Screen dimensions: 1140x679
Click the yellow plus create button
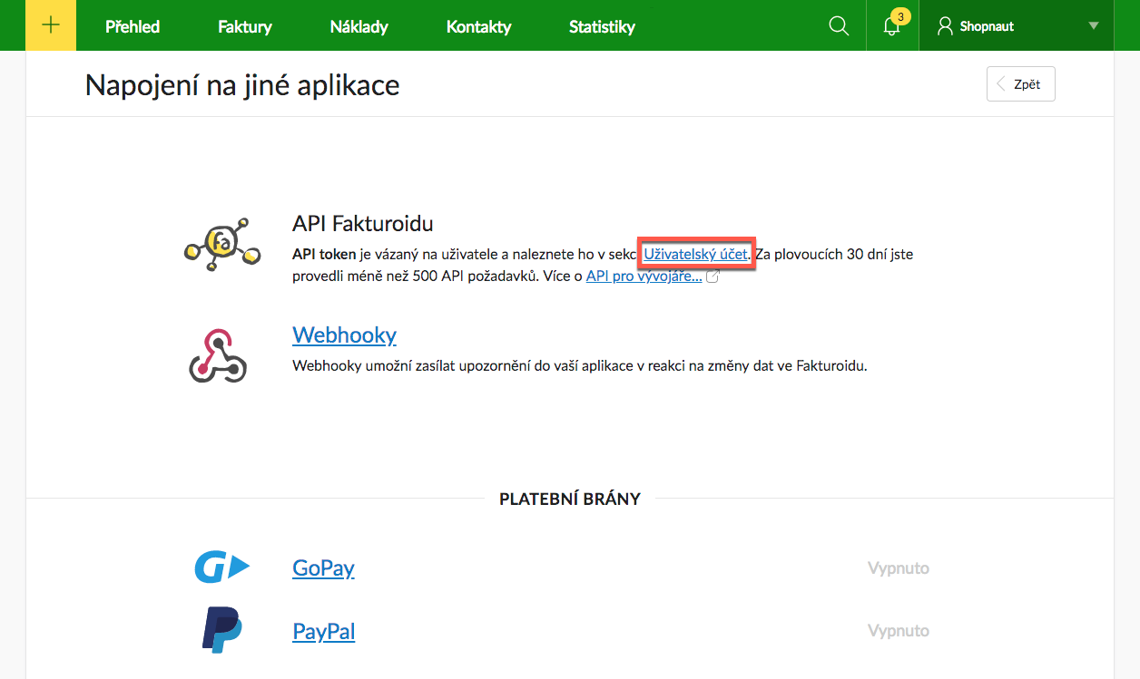point(51,25)
